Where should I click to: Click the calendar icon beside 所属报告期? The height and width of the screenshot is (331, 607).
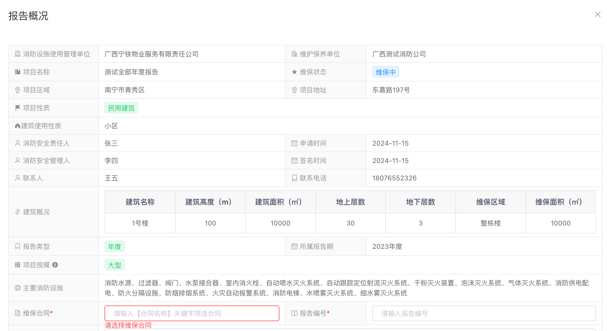[x=294, y=246]
